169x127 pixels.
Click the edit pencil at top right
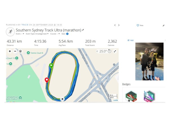point(163,25)
